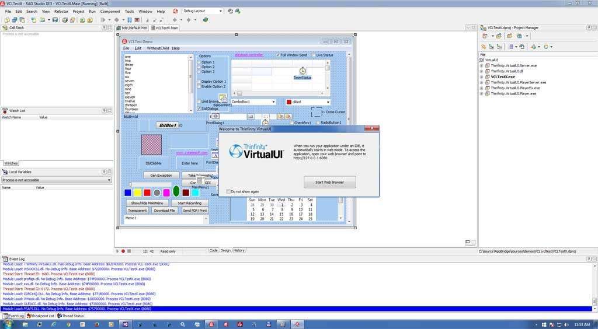
Task: Expand Thinfinity.VirtualUI.Server.exe tree node
Action: [x=481, y=66]
